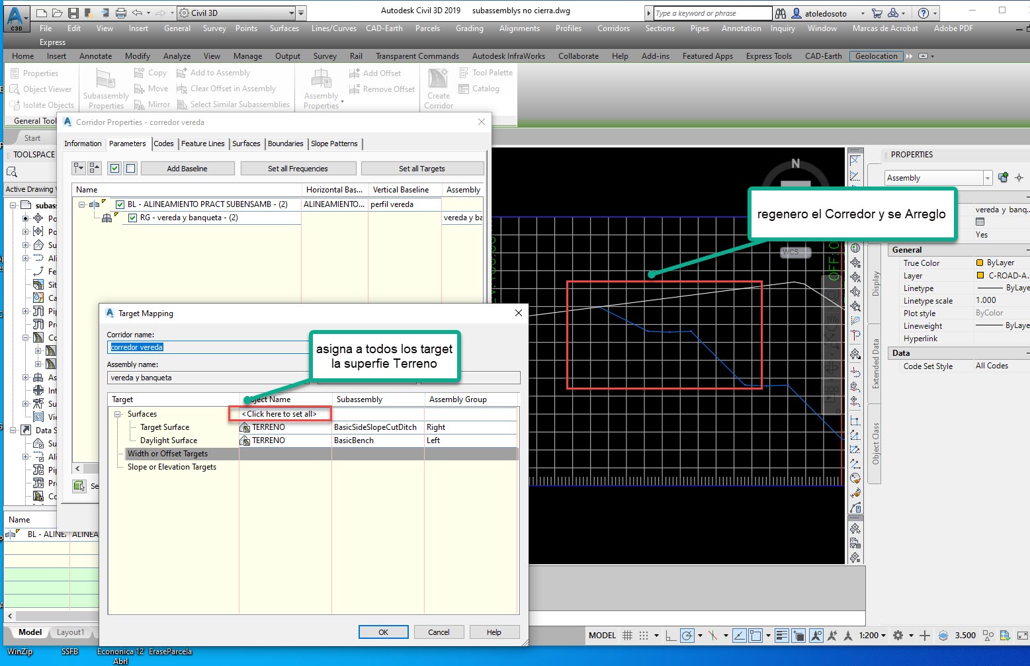Viewport: 1030px width, 666px height.
Task: Click the Set all Targets button
Action: (x=422, y=169)
